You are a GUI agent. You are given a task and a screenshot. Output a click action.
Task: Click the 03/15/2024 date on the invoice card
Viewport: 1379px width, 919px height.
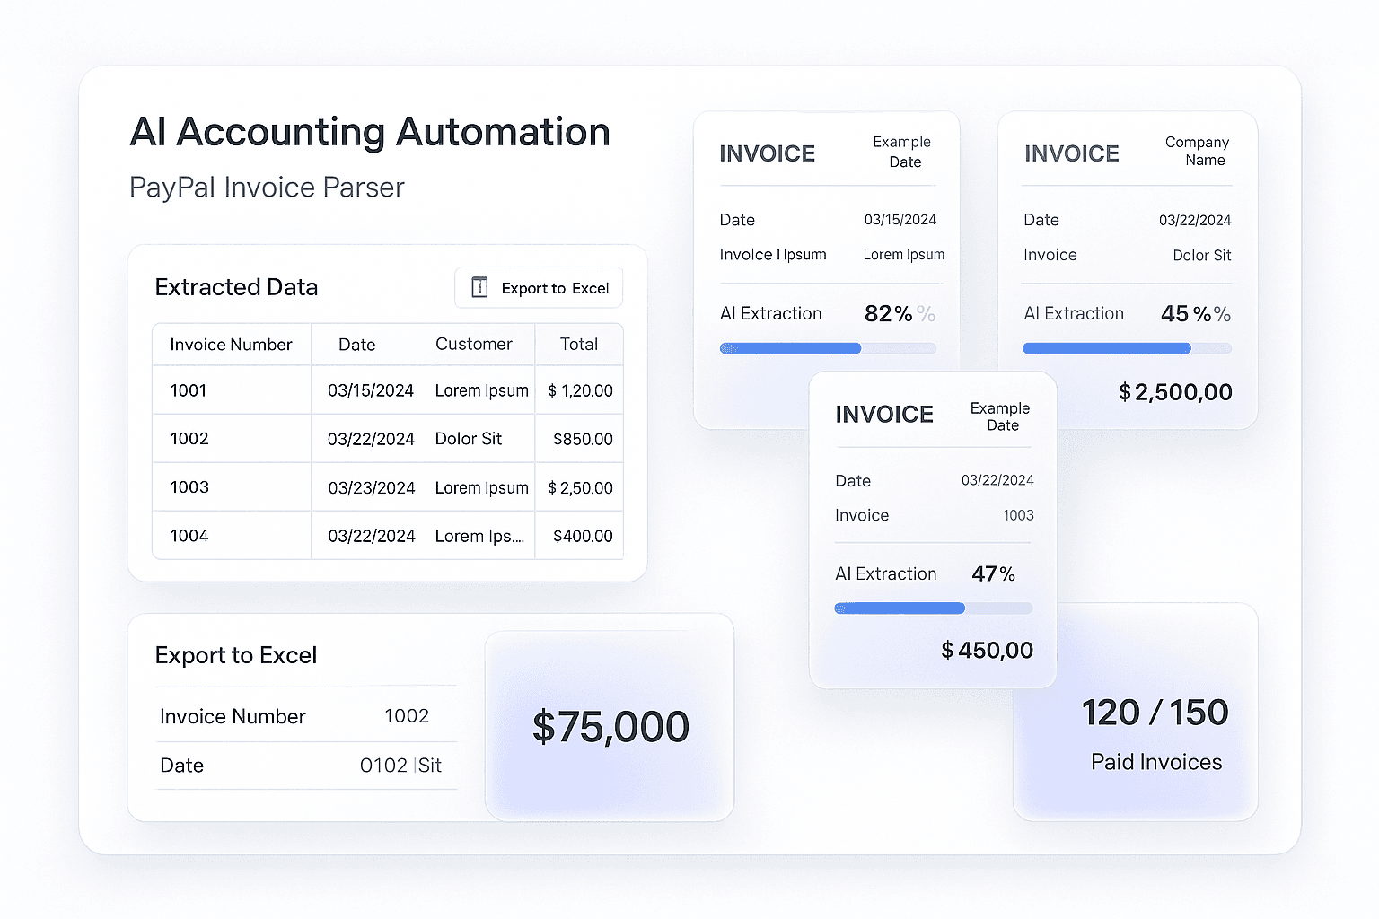pyautogui.click(x=900, y=220)
